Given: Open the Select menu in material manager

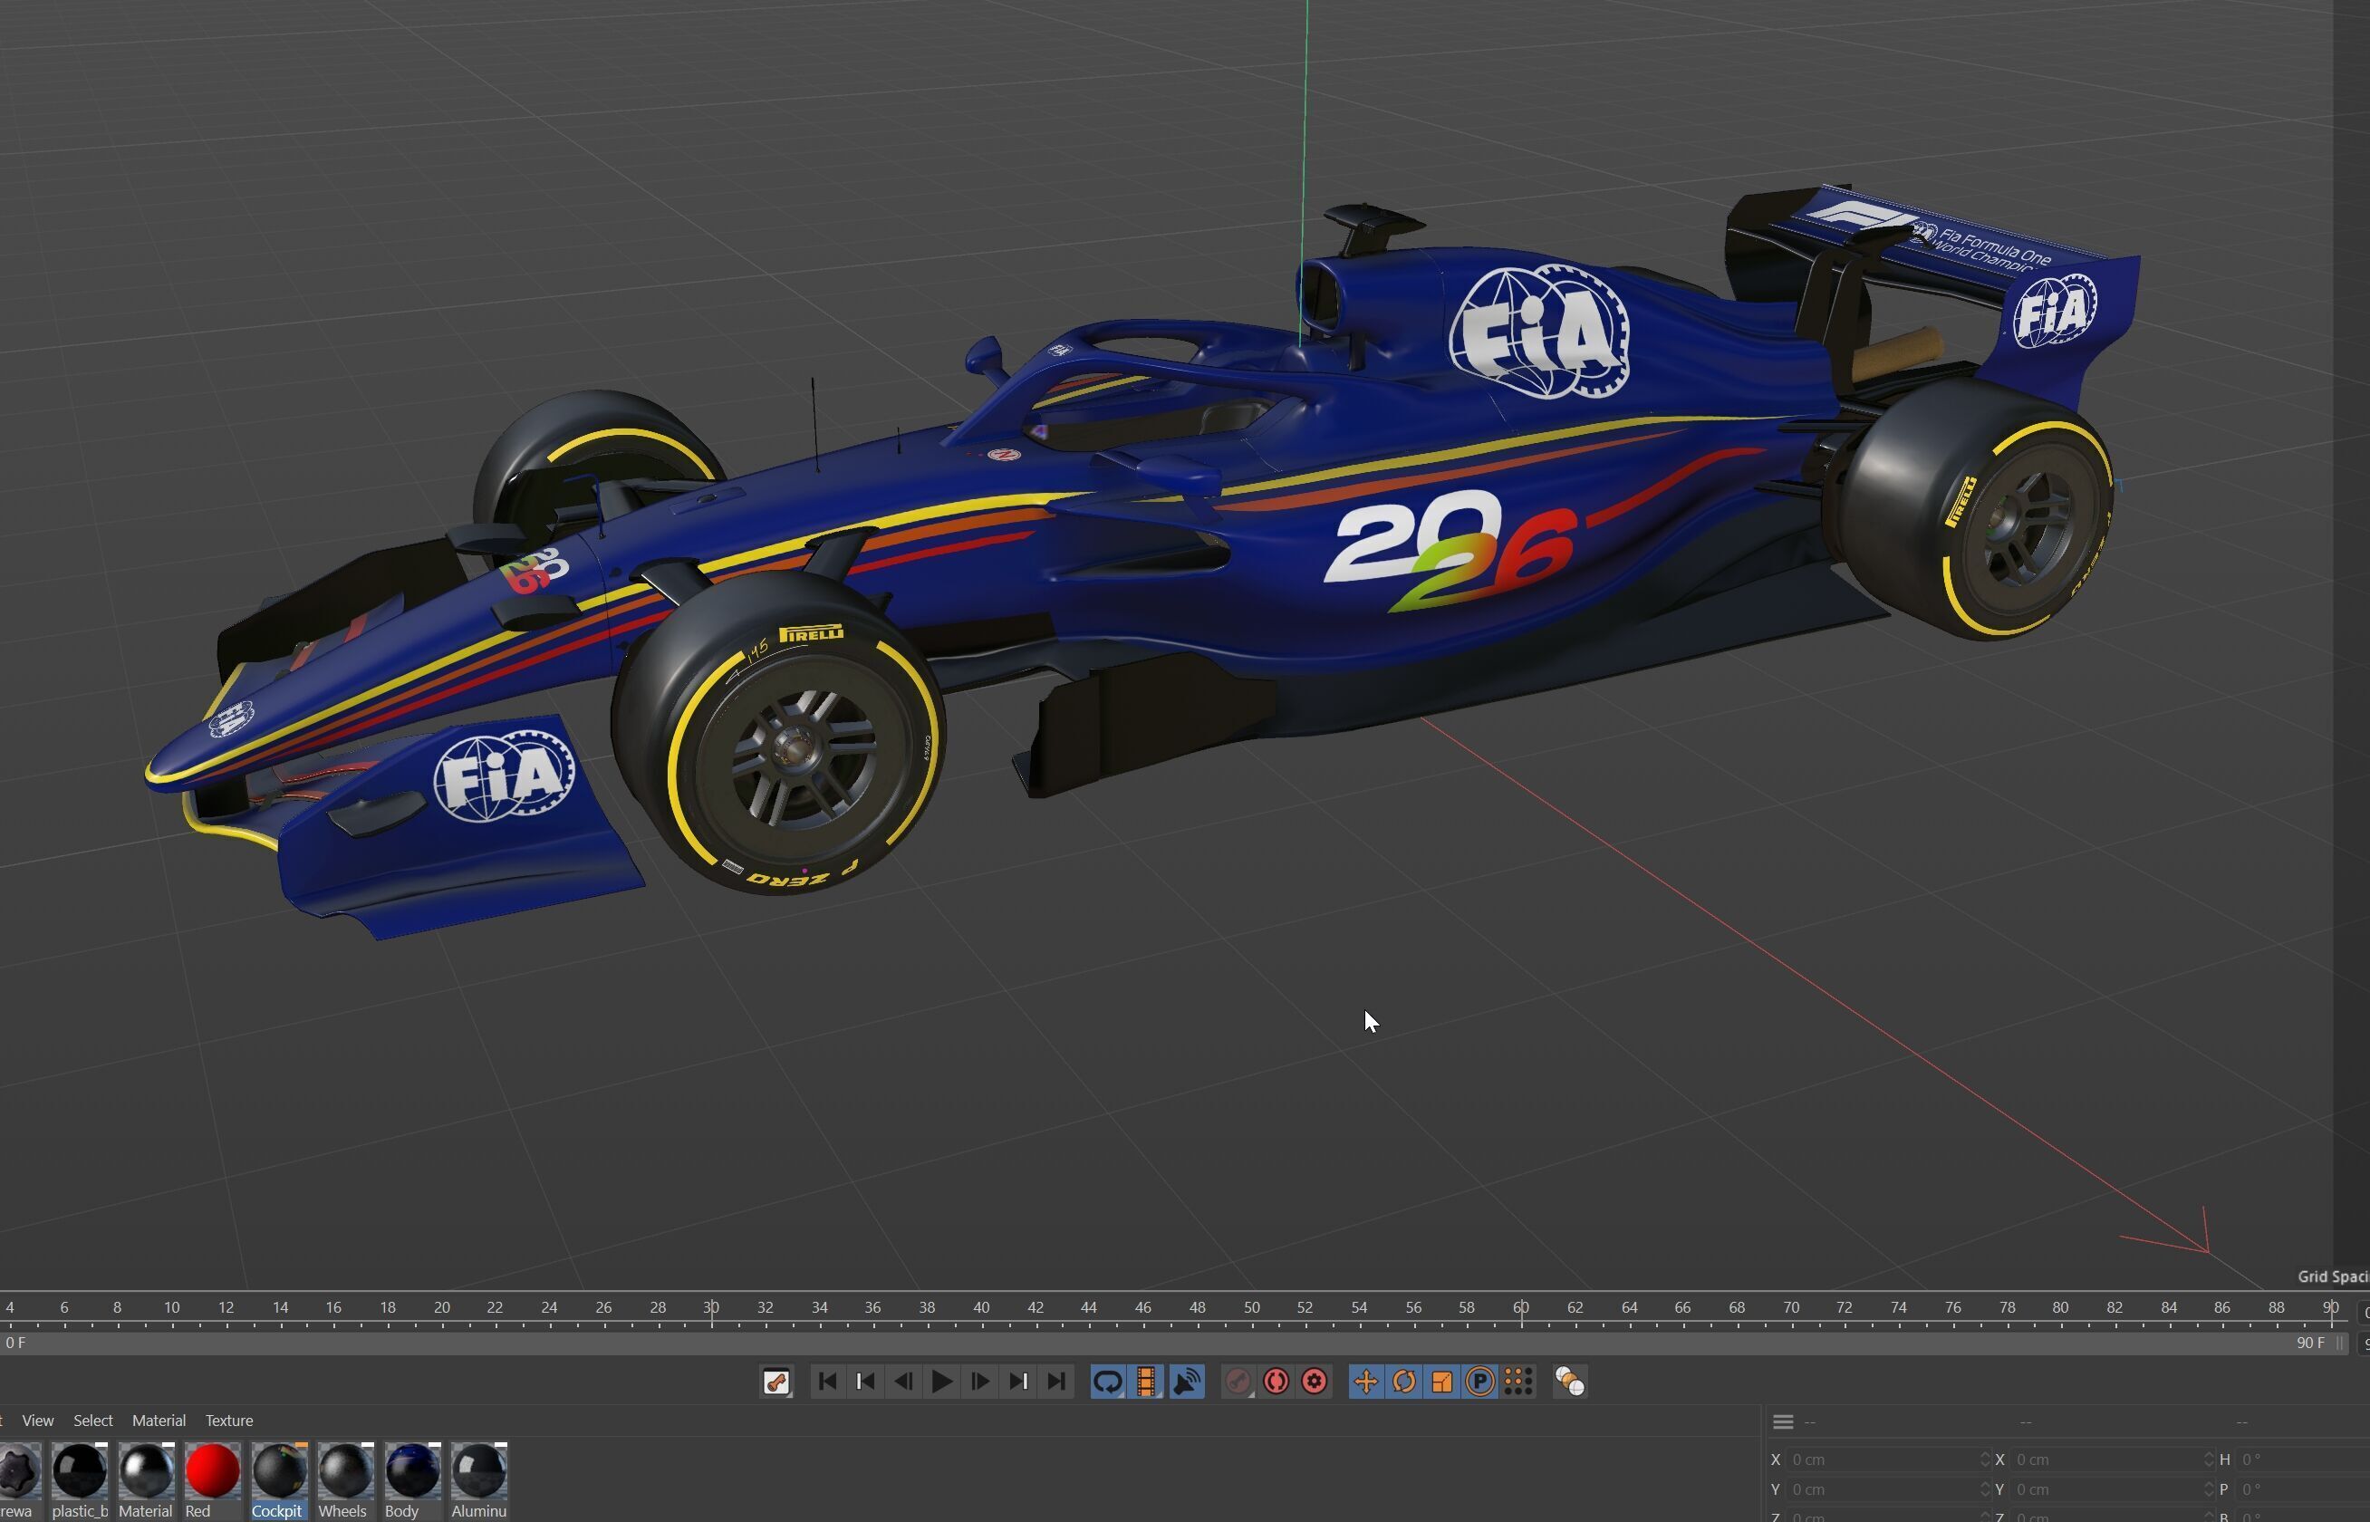Looking at the screenshot, I should pyautogui.click(x=93, y=1421).
